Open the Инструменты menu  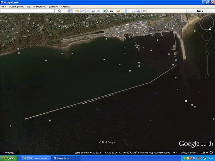coord(40,7)
